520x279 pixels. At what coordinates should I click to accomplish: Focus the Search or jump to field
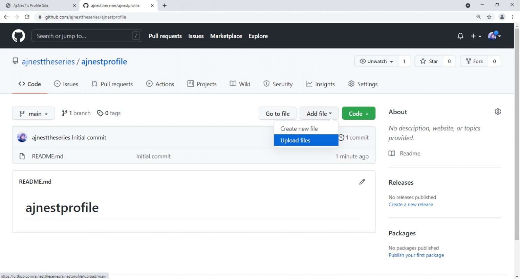(83, 36)
